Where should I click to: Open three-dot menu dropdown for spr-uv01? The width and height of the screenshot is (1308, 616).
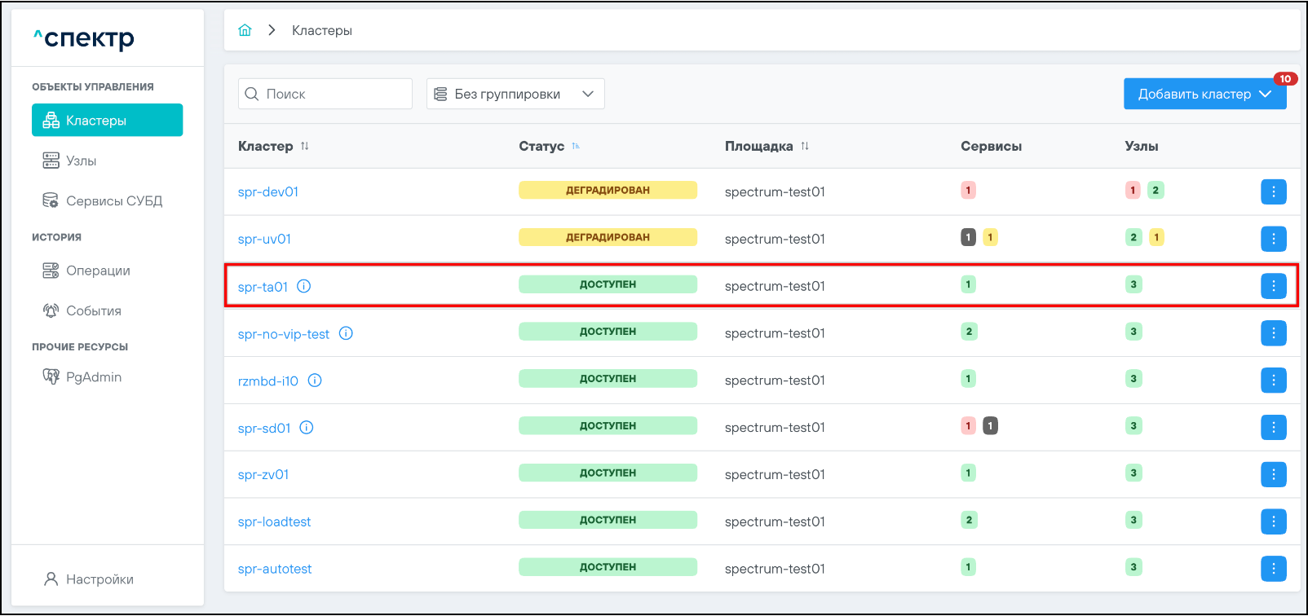click(x=1273, y=239)
